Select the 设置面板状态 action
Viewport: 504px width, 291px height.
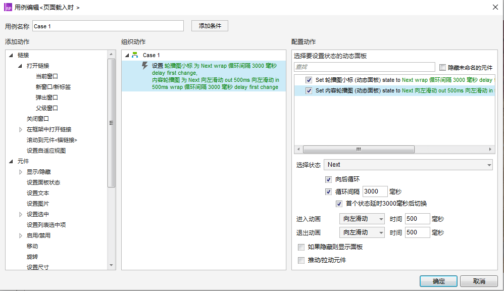43,183
